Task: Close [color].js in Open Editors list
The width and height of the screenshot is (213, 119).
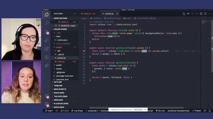Action: (x=56, y=25)
